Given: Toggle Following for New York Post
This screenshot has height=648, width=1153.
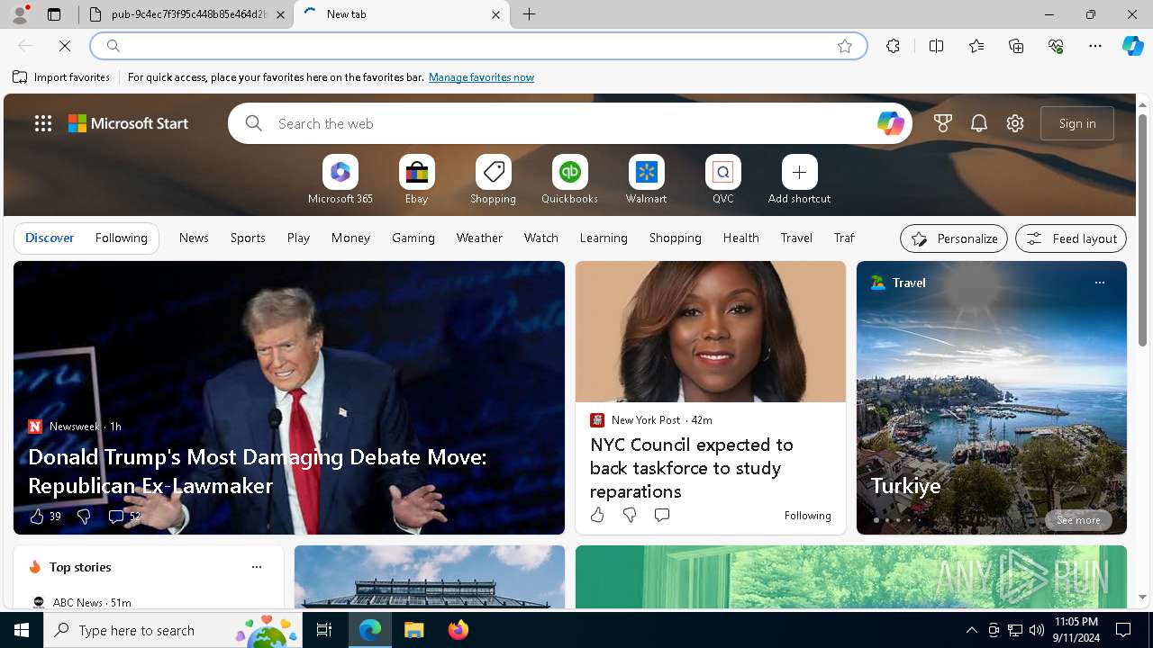Looking at the screenshot, I should [807, 516].
